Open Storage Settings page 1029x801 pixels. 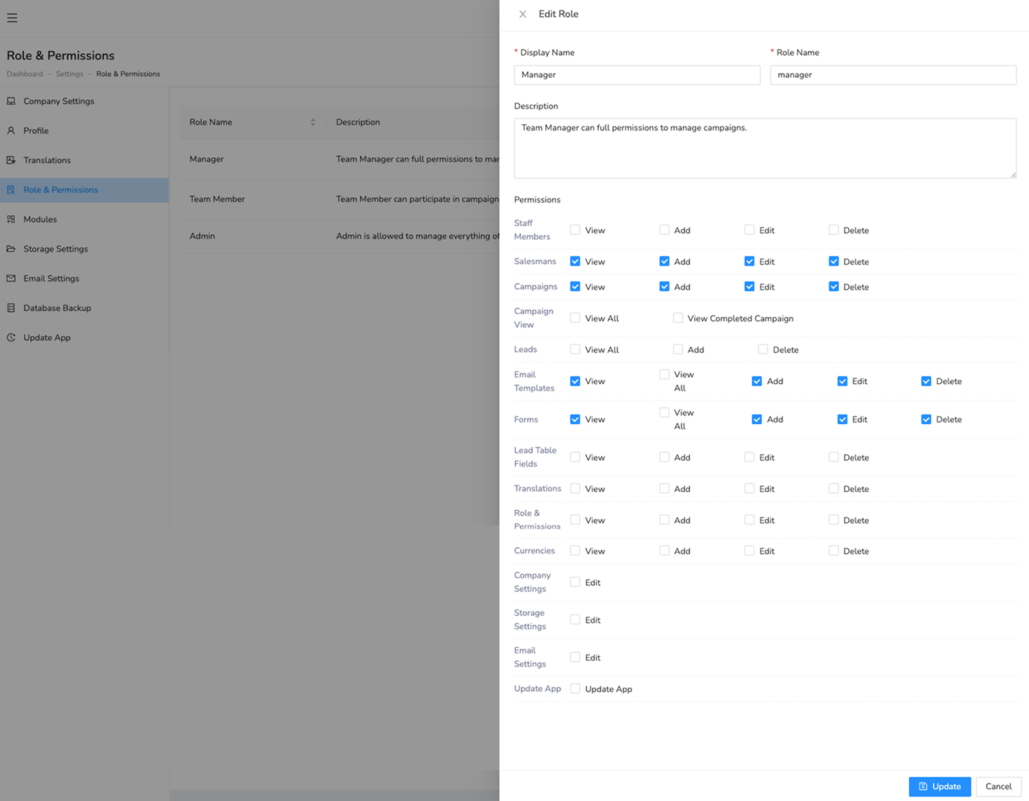coord(84,249)
